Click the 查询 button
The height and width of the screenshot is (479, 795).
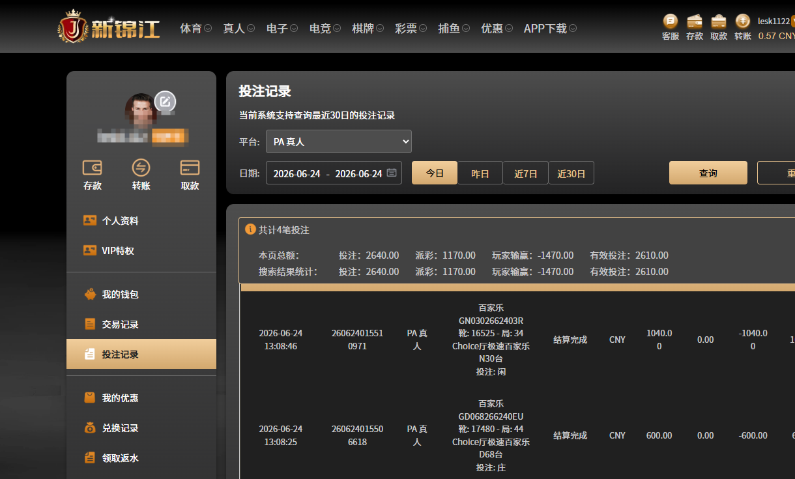(x=708, y=173)
